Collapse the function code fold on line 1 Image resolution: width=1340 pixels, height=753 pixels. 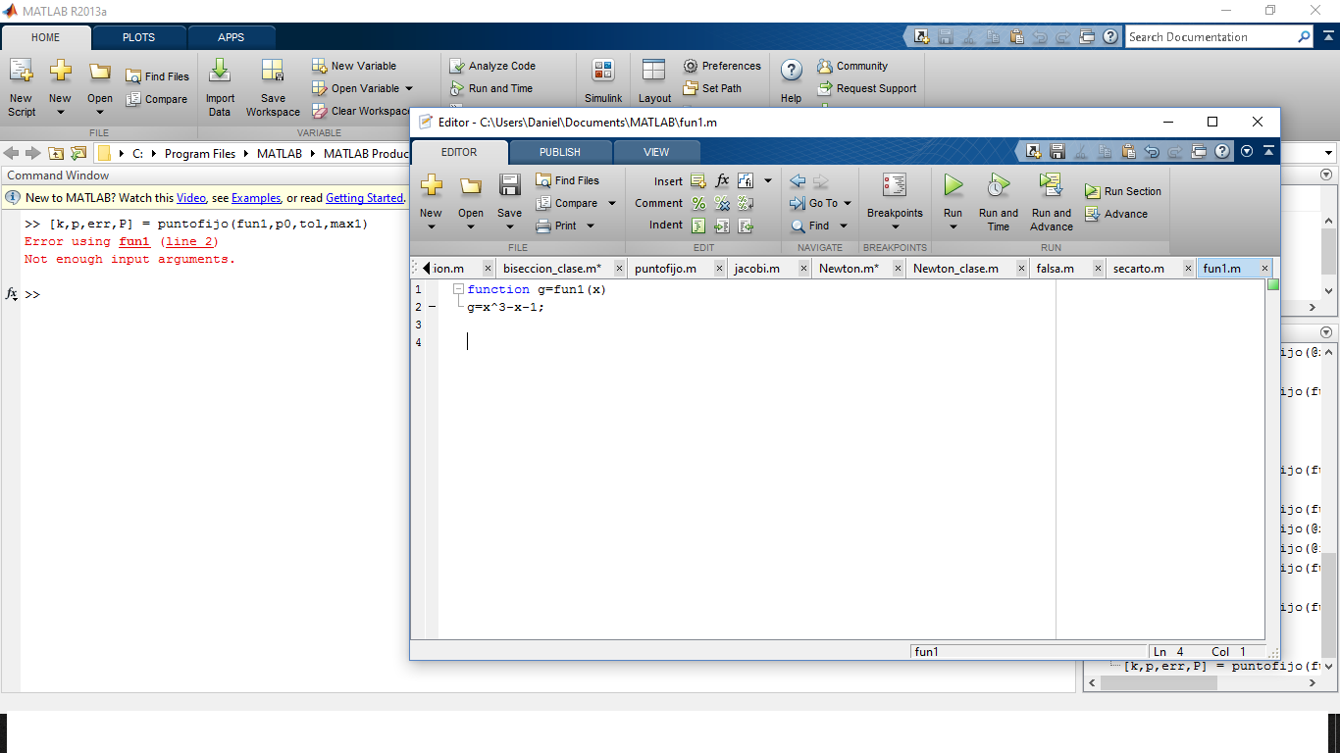458,289
